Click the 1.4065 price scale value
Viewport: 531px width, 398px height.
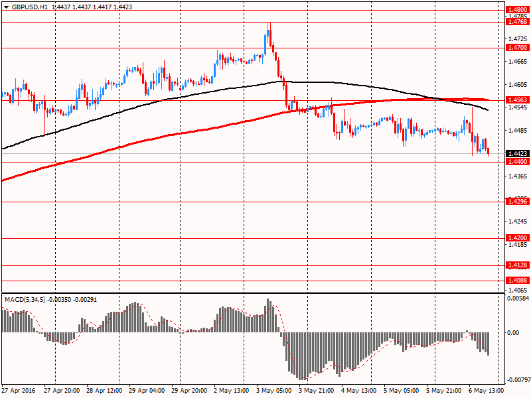click(x=518, y=290)
